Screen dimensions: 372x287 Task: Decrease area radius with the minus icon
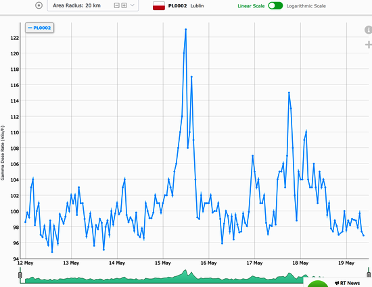[x=117, y=5]
